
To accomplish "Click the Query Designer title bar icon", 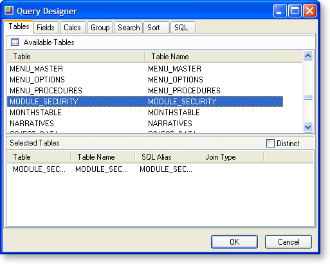I will point(9,10).
